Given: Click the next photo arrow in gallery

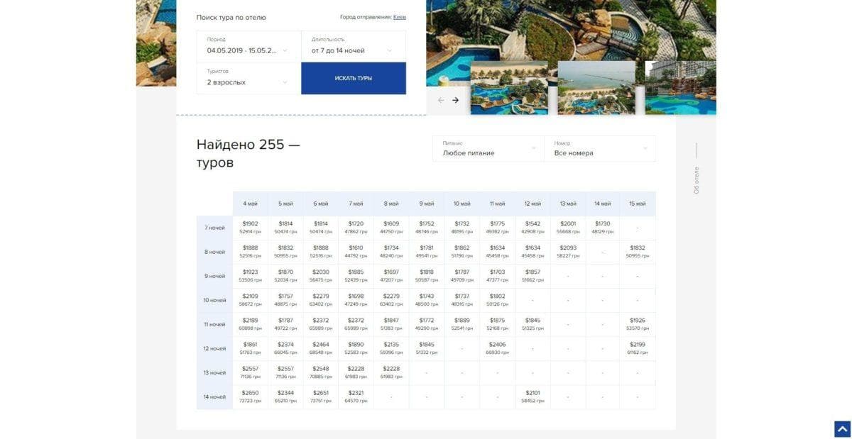Looking at the screenshot, I should coord(455,100).
